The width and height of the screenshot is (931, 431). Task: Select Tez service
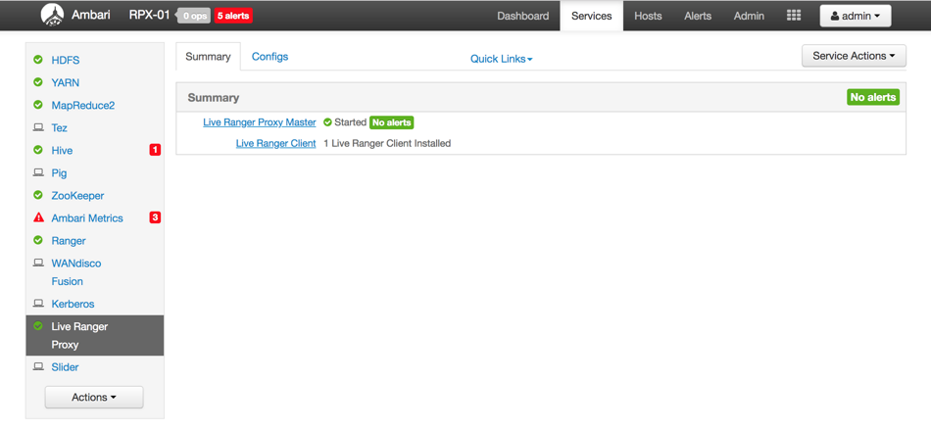pyautogui.click(x=60, y=127)
